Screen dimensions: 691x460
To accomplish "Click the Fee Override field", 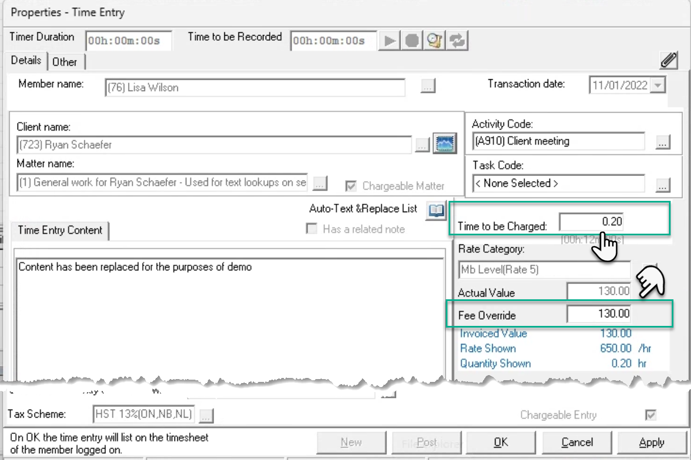I will 599,314.
